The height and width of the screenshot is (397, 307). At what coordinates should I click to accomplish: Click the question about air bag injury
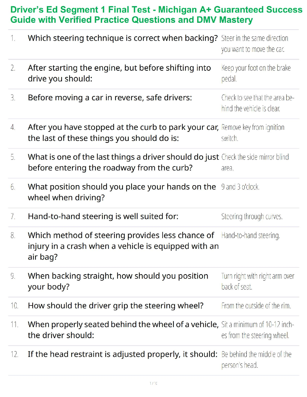coord(123,246)
